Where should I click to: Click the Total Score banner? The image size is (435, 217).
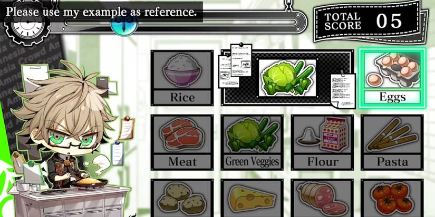coord(370,22)
